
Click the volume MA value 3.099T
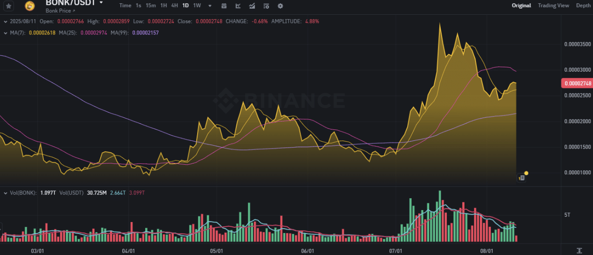tap(137, 193)
